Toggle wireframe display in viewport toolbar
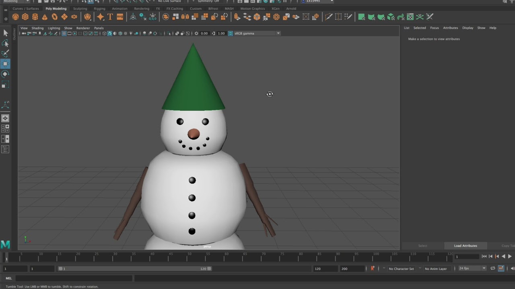 pos(104,33)
